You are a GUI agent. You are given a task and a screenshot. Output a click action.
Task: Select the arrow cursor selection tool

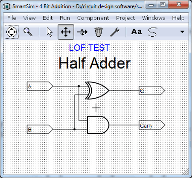pyautogui.click(x=49, y=32)
